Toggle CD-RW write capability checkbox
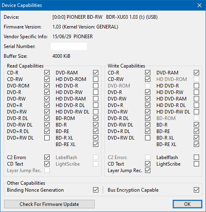 tap(147, 79)
